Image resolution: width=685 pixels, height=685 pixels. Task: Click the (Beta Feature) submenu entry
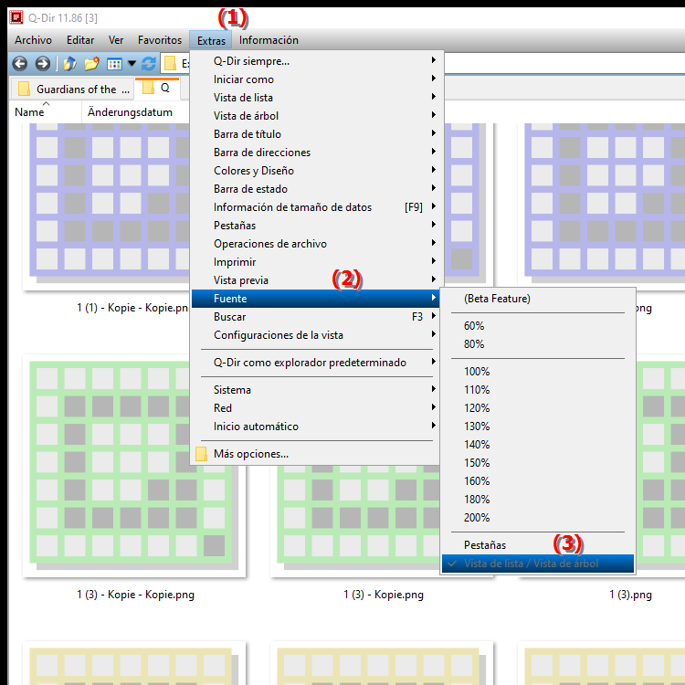coord(538,299)
